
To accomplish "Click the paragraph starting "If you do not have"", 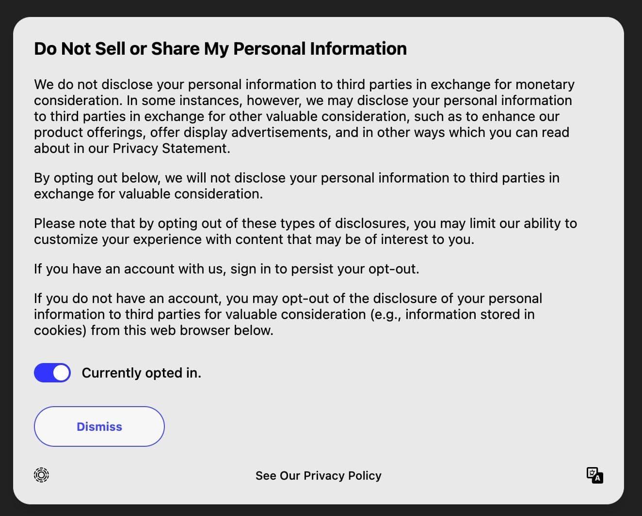I will 288,314.
